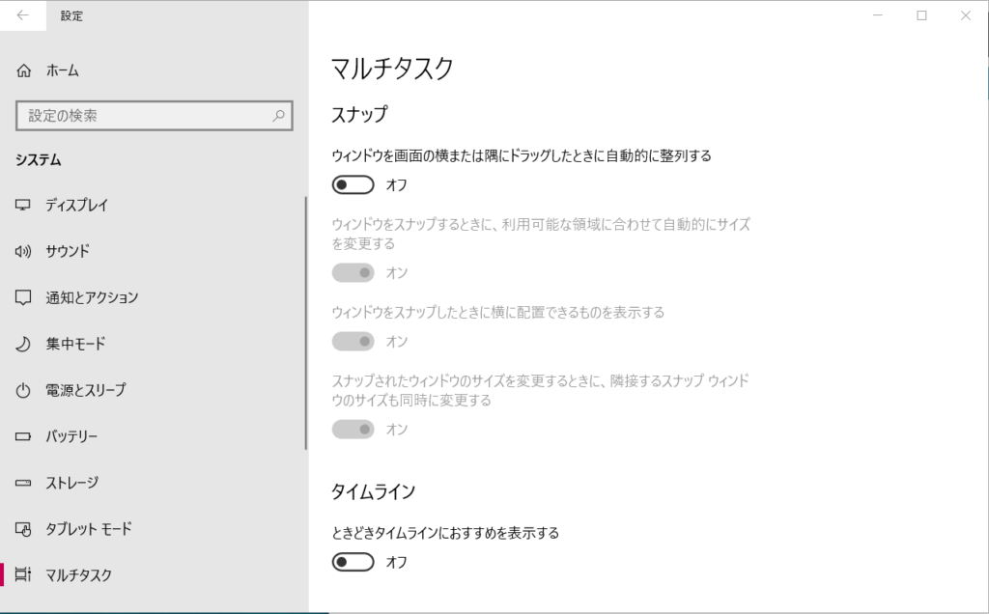The image size is (989, 614).
Task: Toggle show what can snap next switch
Action: (x=353, y=342)
